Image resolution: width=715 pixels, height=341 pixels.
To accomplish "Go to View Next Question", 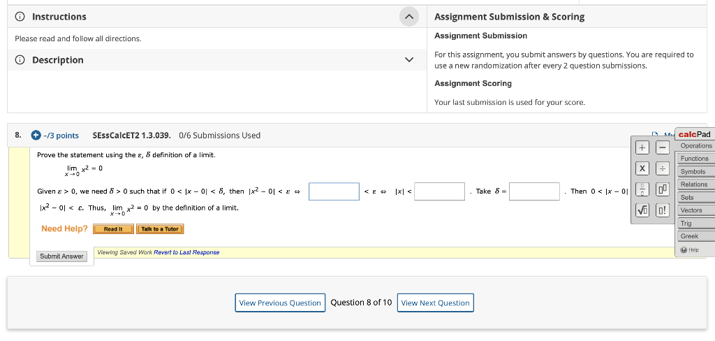I will point(436,303).
